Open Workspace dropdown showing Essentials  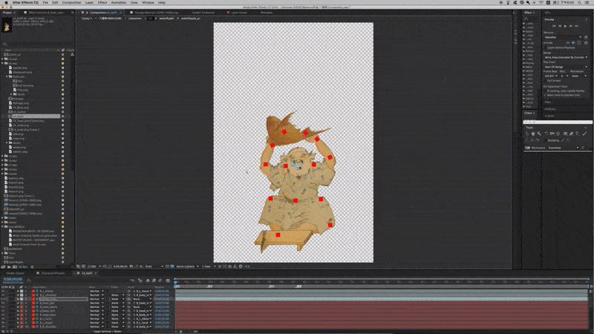click(x=564, y=148)
